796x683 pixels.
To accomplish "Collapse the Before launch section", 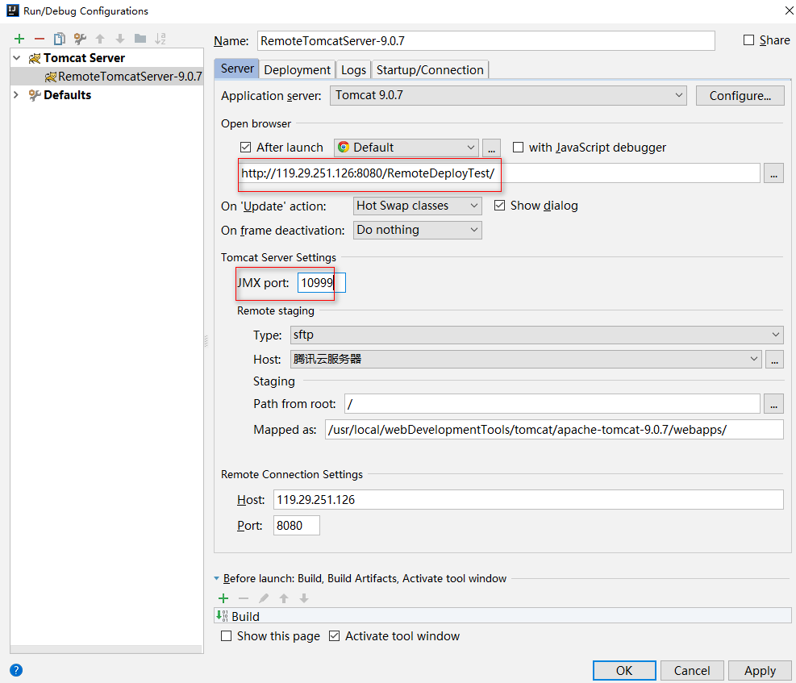I will coord(217,578).
